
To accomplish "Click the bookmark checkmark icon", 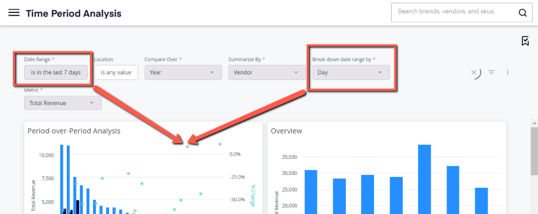I will tap(525, 41).
